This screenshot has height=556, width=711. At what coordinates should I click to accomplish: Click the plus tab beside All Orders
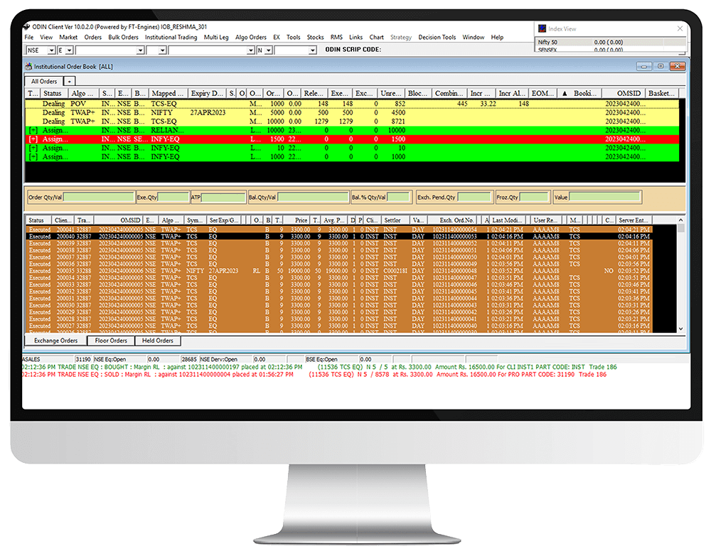pyautogui.click(x=70, y=82)
